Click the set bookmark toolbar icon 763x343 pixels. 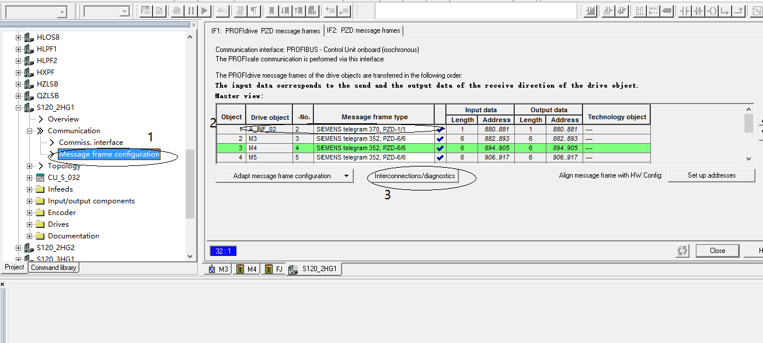[x=272, y=11]
